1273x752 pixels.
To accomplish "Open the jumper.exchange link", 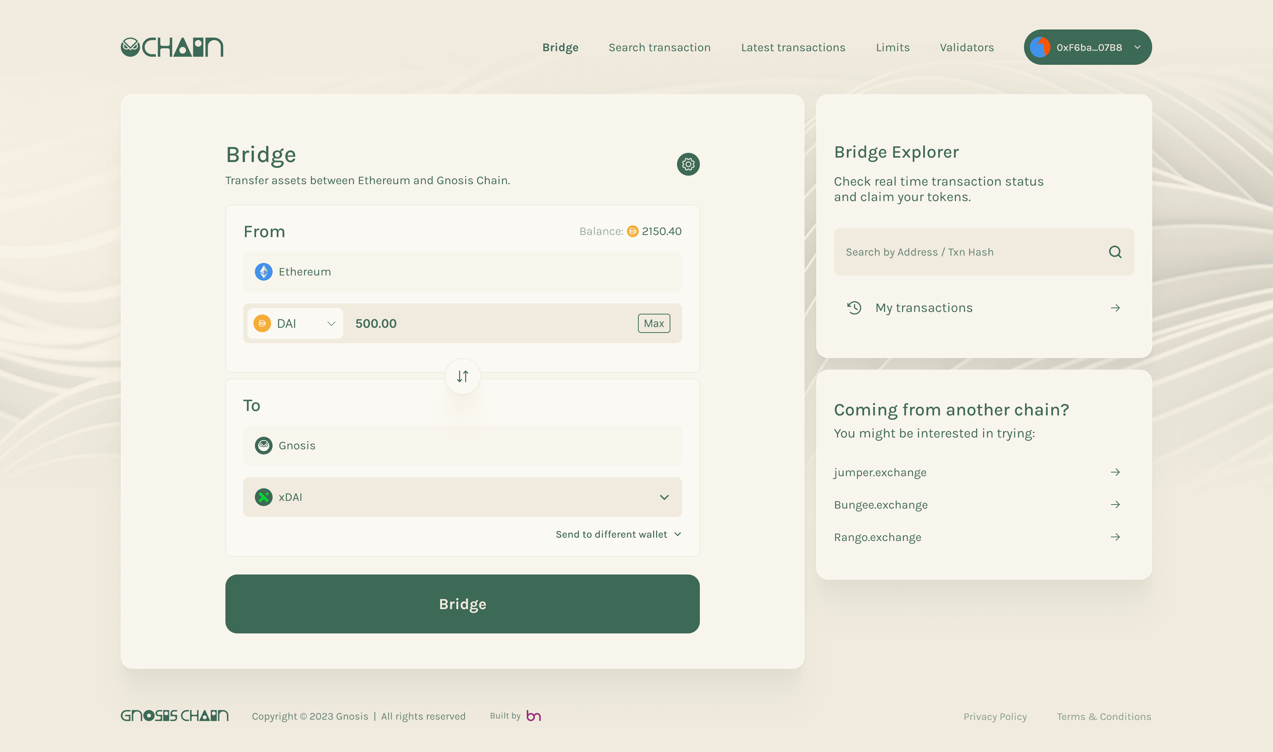I will pos(879,472).
